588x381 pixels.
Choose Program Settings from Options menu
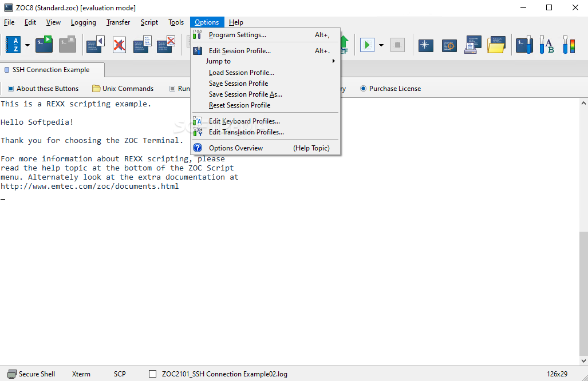(266, 35)
